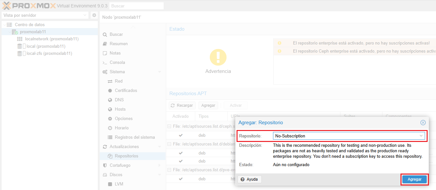The height and width of the screenshot is (190, 436).
Task: Click the localnetwork grid icon
Action: pyautogui.click(x=20, y=39)
